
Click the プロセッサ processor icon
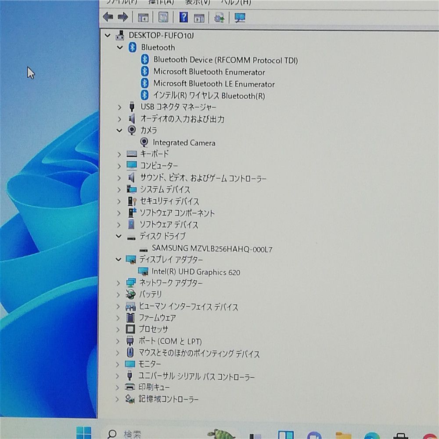(x=130, y=329)
